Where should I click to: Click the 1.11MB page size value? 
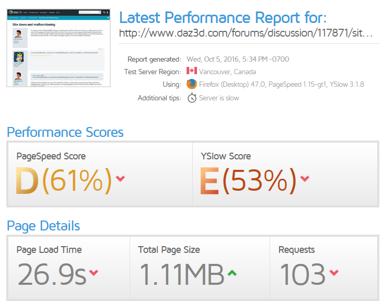point(181,274)
